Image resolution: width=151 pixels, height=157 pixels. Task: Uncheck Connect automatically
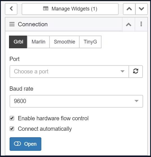[x=12, y=129]
